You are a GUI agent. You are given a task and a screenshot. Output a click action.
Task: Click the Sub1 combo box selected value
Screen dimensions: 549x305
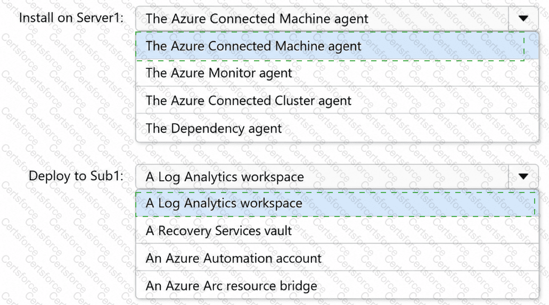point(322,176)
